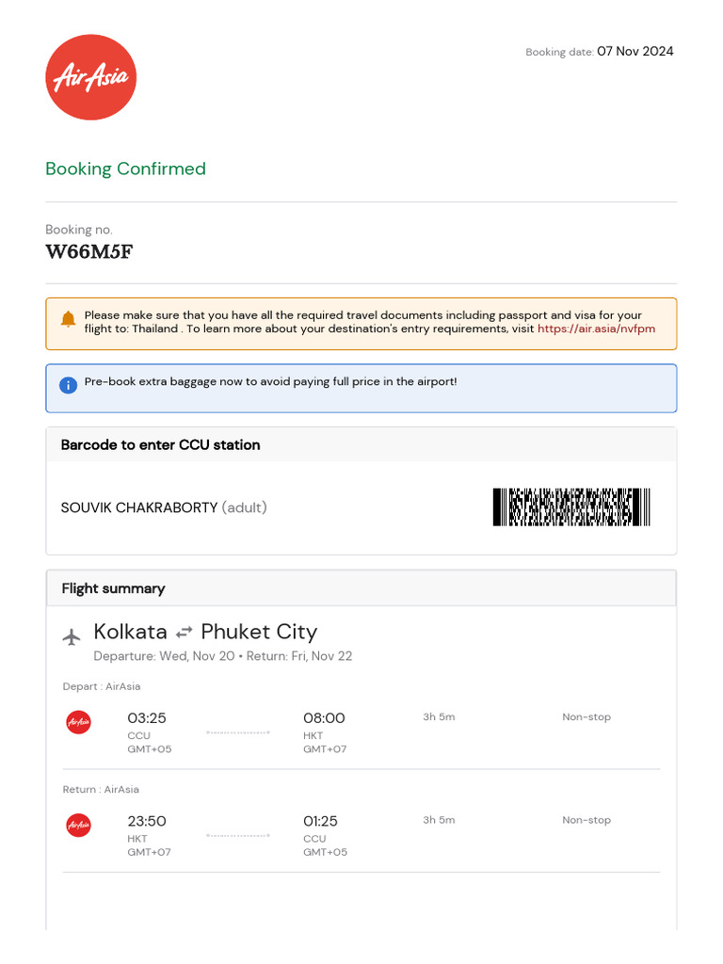This screenshot has width=723, height=964.
Task: Click the booking number W66M5F
Action: pyautogui.click(x=88, y=252)
